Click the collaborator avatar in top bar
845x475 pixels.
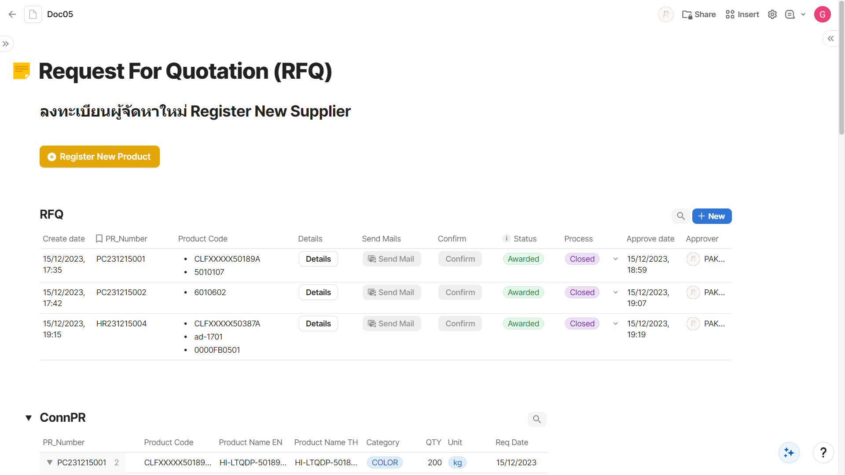666,15
